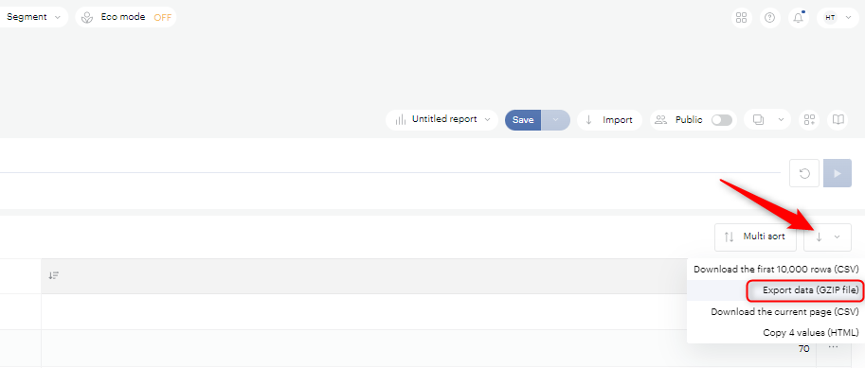The height and width of the screenshot is (368, 865).
Task: Click the column sort icon in table header
Action: pos(53,275)
